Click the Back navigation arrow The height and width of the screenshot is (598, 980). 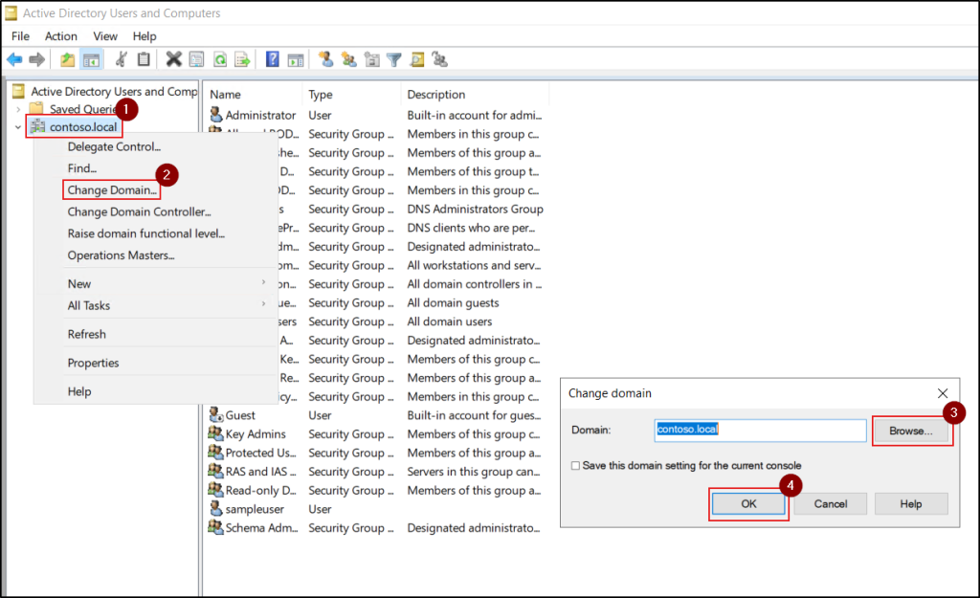tap(13, 58)
